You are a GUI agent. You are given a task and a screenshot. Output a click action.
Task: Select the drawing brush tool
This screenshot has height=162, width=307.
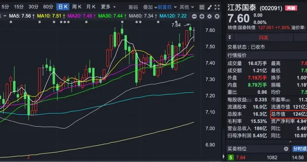point(209,7)
